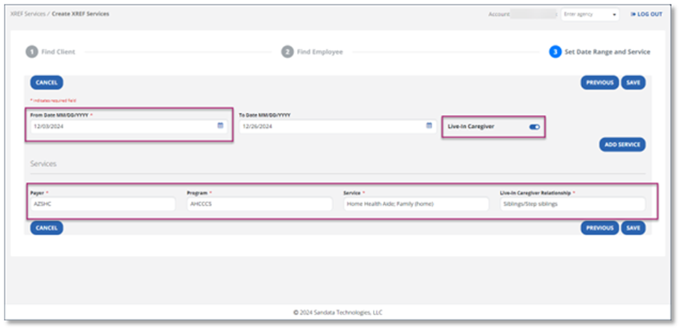Click the LOG OUT link

pos(646,14)
